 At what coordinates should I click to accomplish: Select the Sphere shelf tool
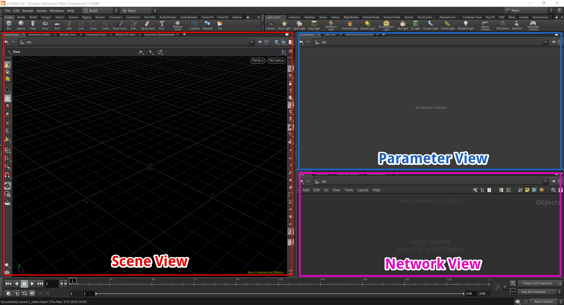[x=21, y=25]
